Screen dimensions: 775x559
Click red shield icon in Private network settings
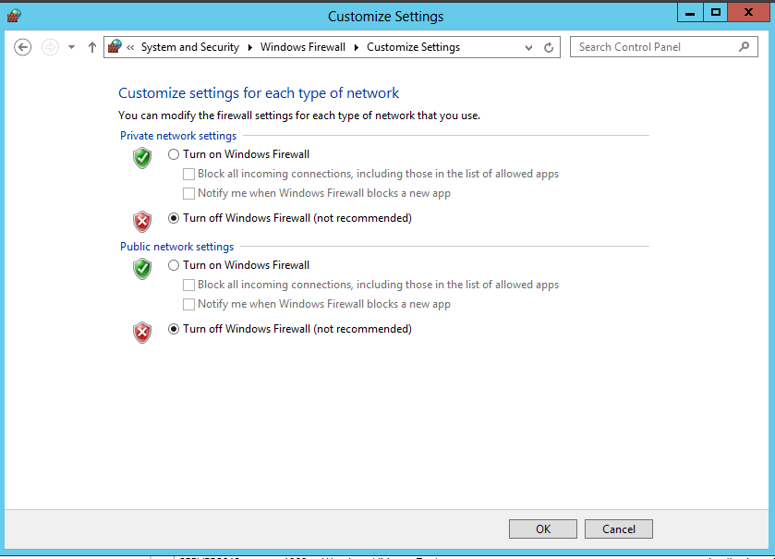tap(142, 222)
